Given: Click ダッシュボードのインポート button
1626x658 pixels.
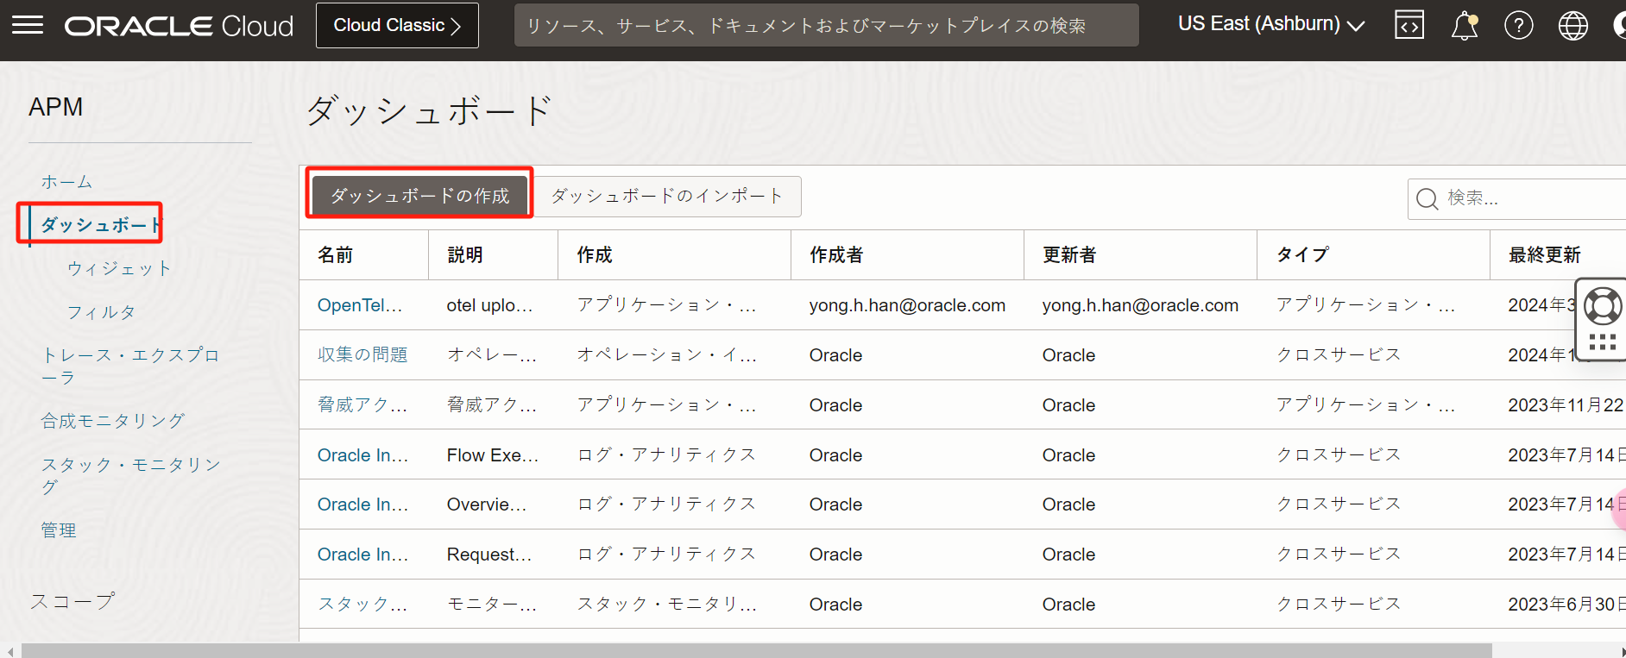Looking at the screenshot, I should pos(666,197).
